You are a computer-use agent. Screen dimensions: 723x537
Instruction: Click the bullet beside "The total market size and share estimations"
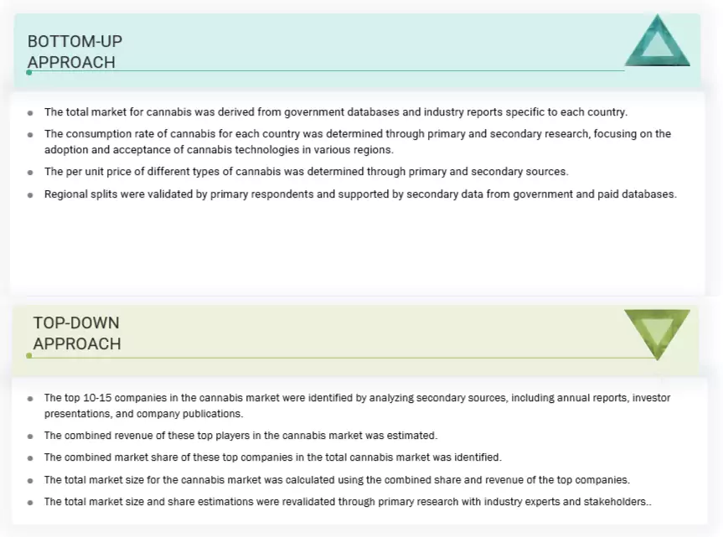(x=31, y=503)
